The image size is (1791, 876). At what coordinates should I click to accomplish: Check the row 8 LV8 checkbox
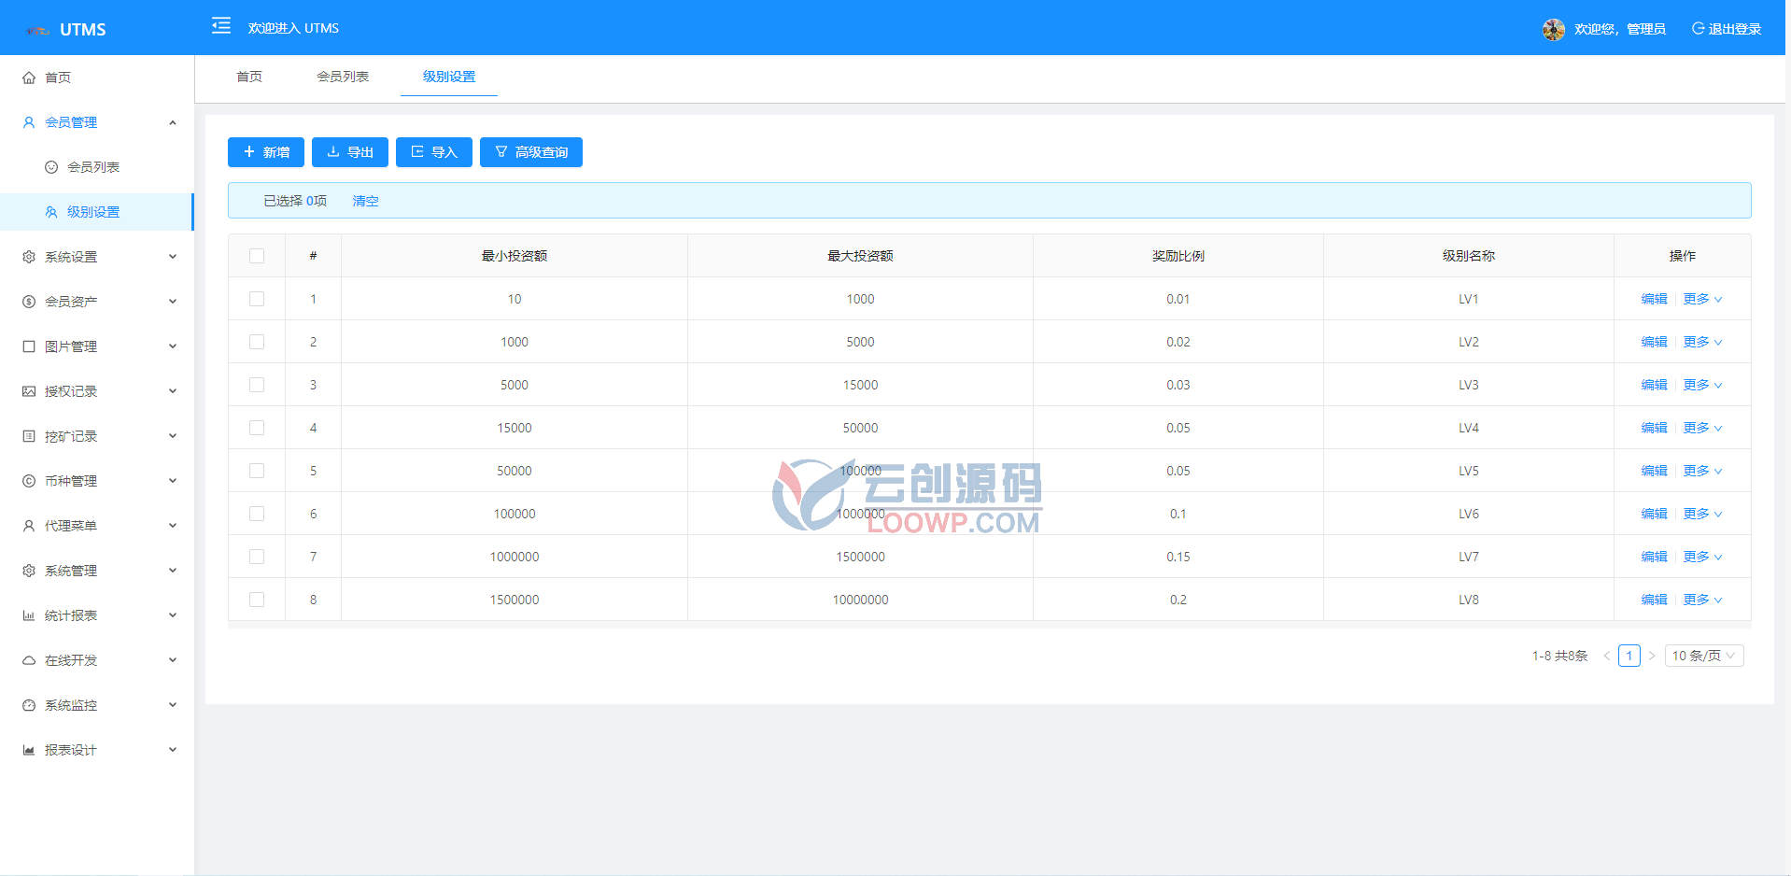(257, 600)
